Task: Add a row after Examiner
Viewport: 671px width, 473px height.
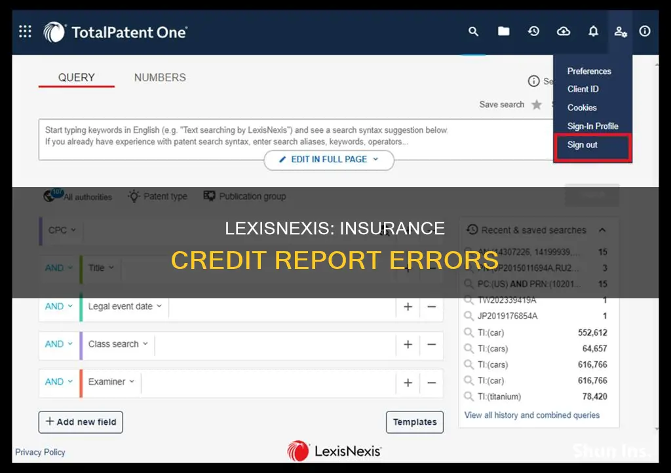Action: point(408,383)
